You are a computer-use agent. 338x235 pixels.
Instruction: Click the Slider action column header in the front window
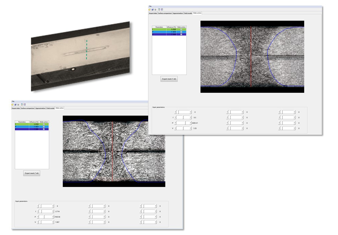(x=181, y=27)
